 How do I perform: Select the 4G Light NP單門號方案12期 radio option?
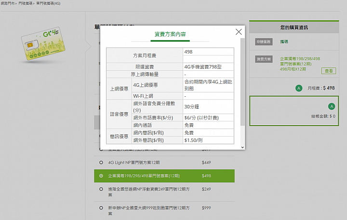pyautogui.click(x=101, y=163)
